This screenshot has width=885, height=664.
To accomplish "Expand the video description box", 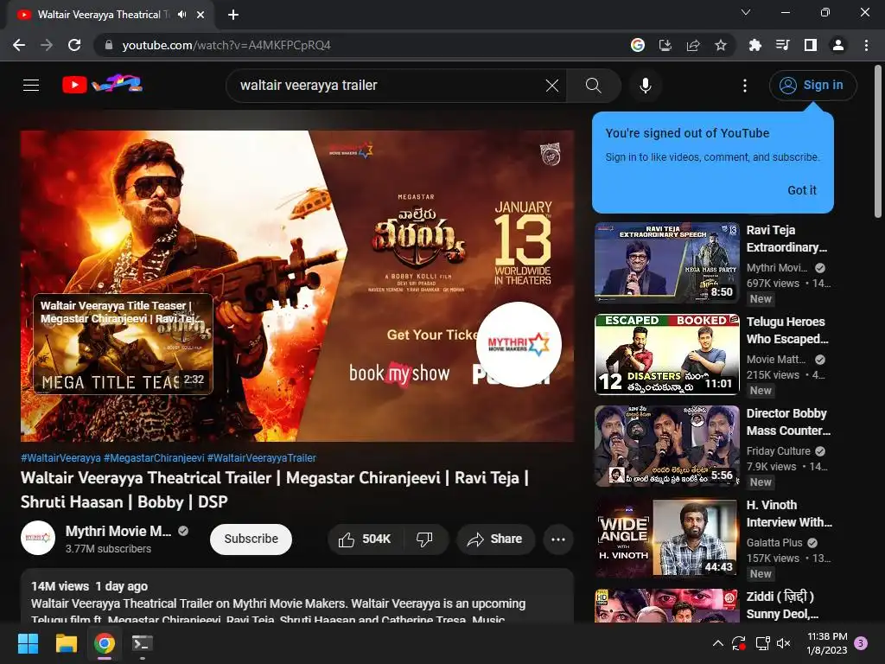I will click(x=297, y=597).
